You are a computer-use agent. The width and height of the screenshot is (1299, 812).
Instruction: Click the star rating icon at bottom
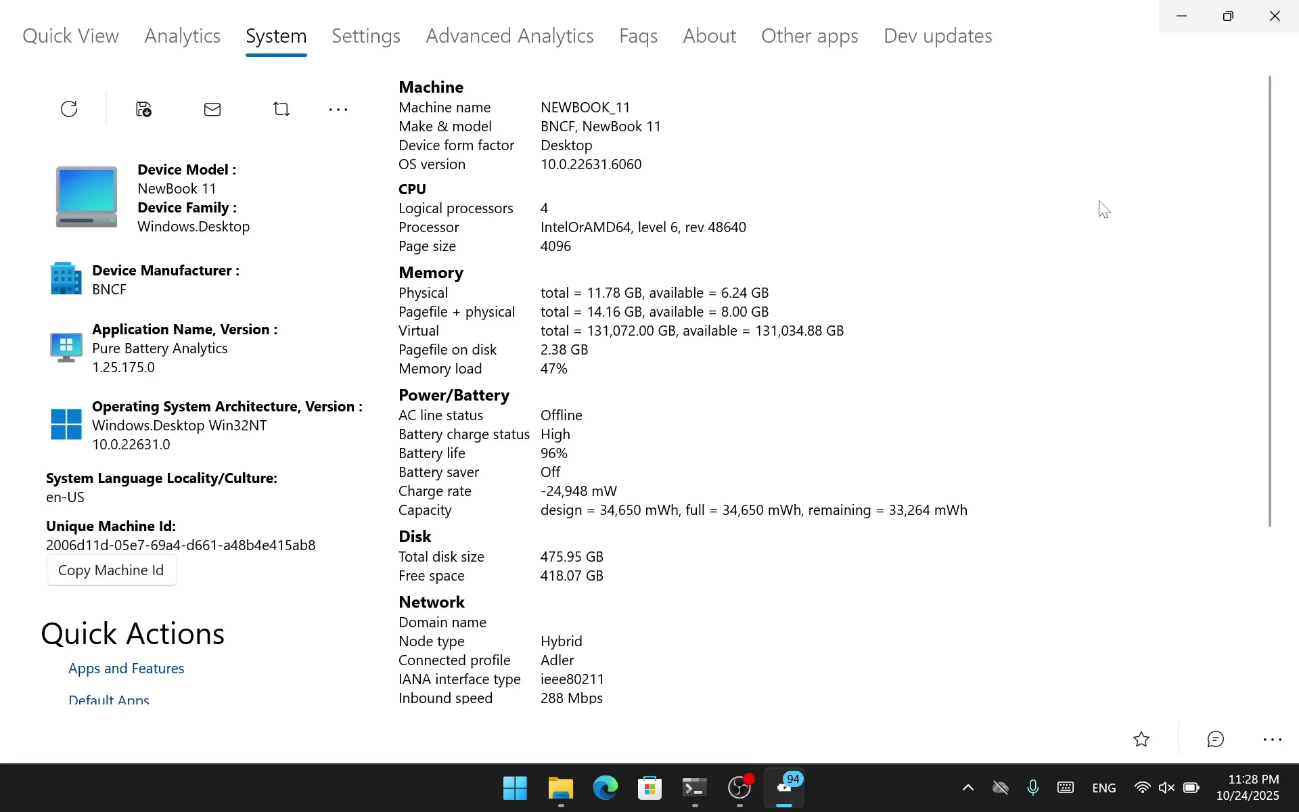(1141, 739)
